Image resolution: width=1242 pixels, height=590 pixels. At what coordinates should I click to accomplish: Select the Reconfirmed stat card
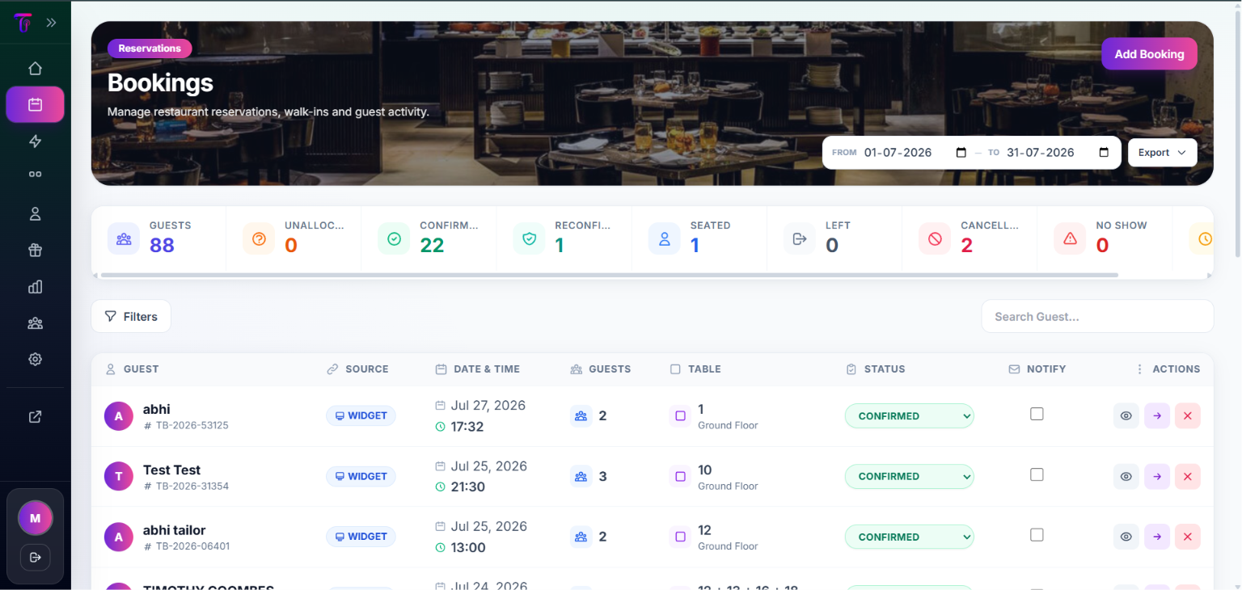[x=564, y=238]
